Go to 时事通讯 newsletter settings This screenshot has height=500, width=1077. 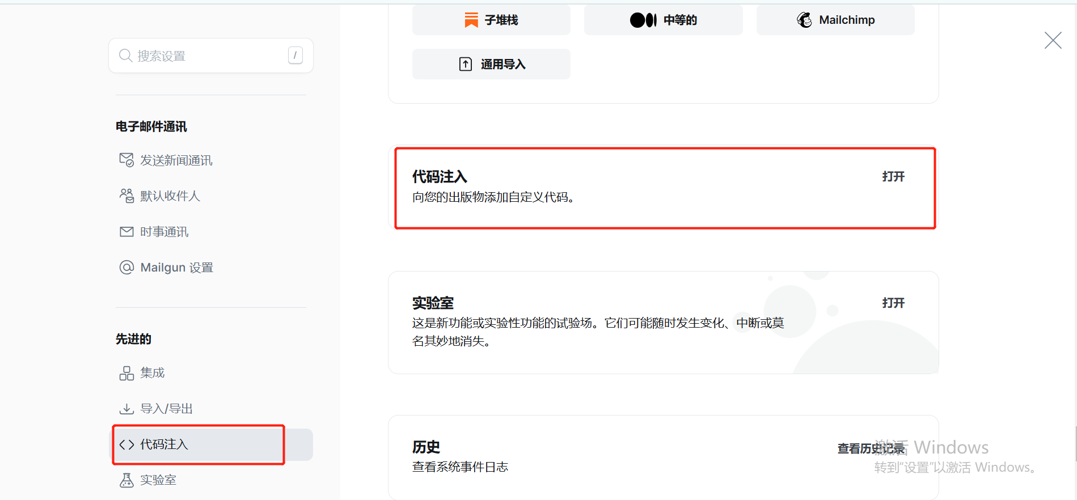click(x=164, y=232)
